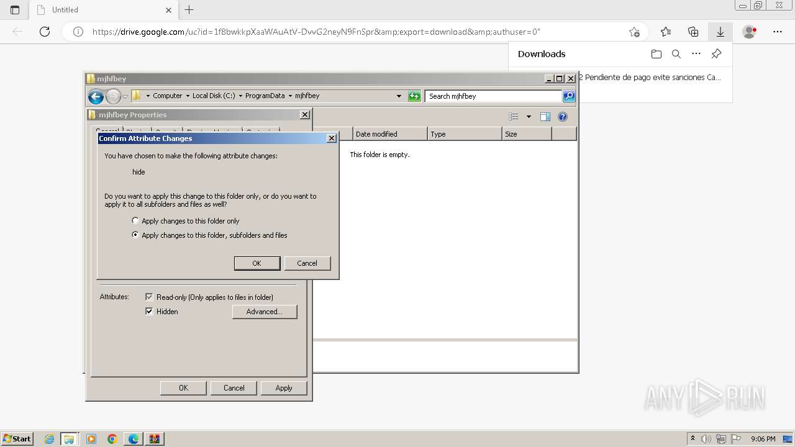Click Cancel in mjhfbey Properties
Screen dimensions: 795x447
pos(234,388)
